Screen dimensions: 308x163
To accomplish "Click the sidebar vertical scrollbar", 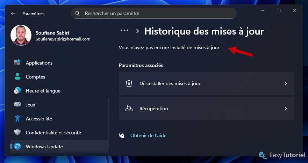I will [x=108, y=122].
